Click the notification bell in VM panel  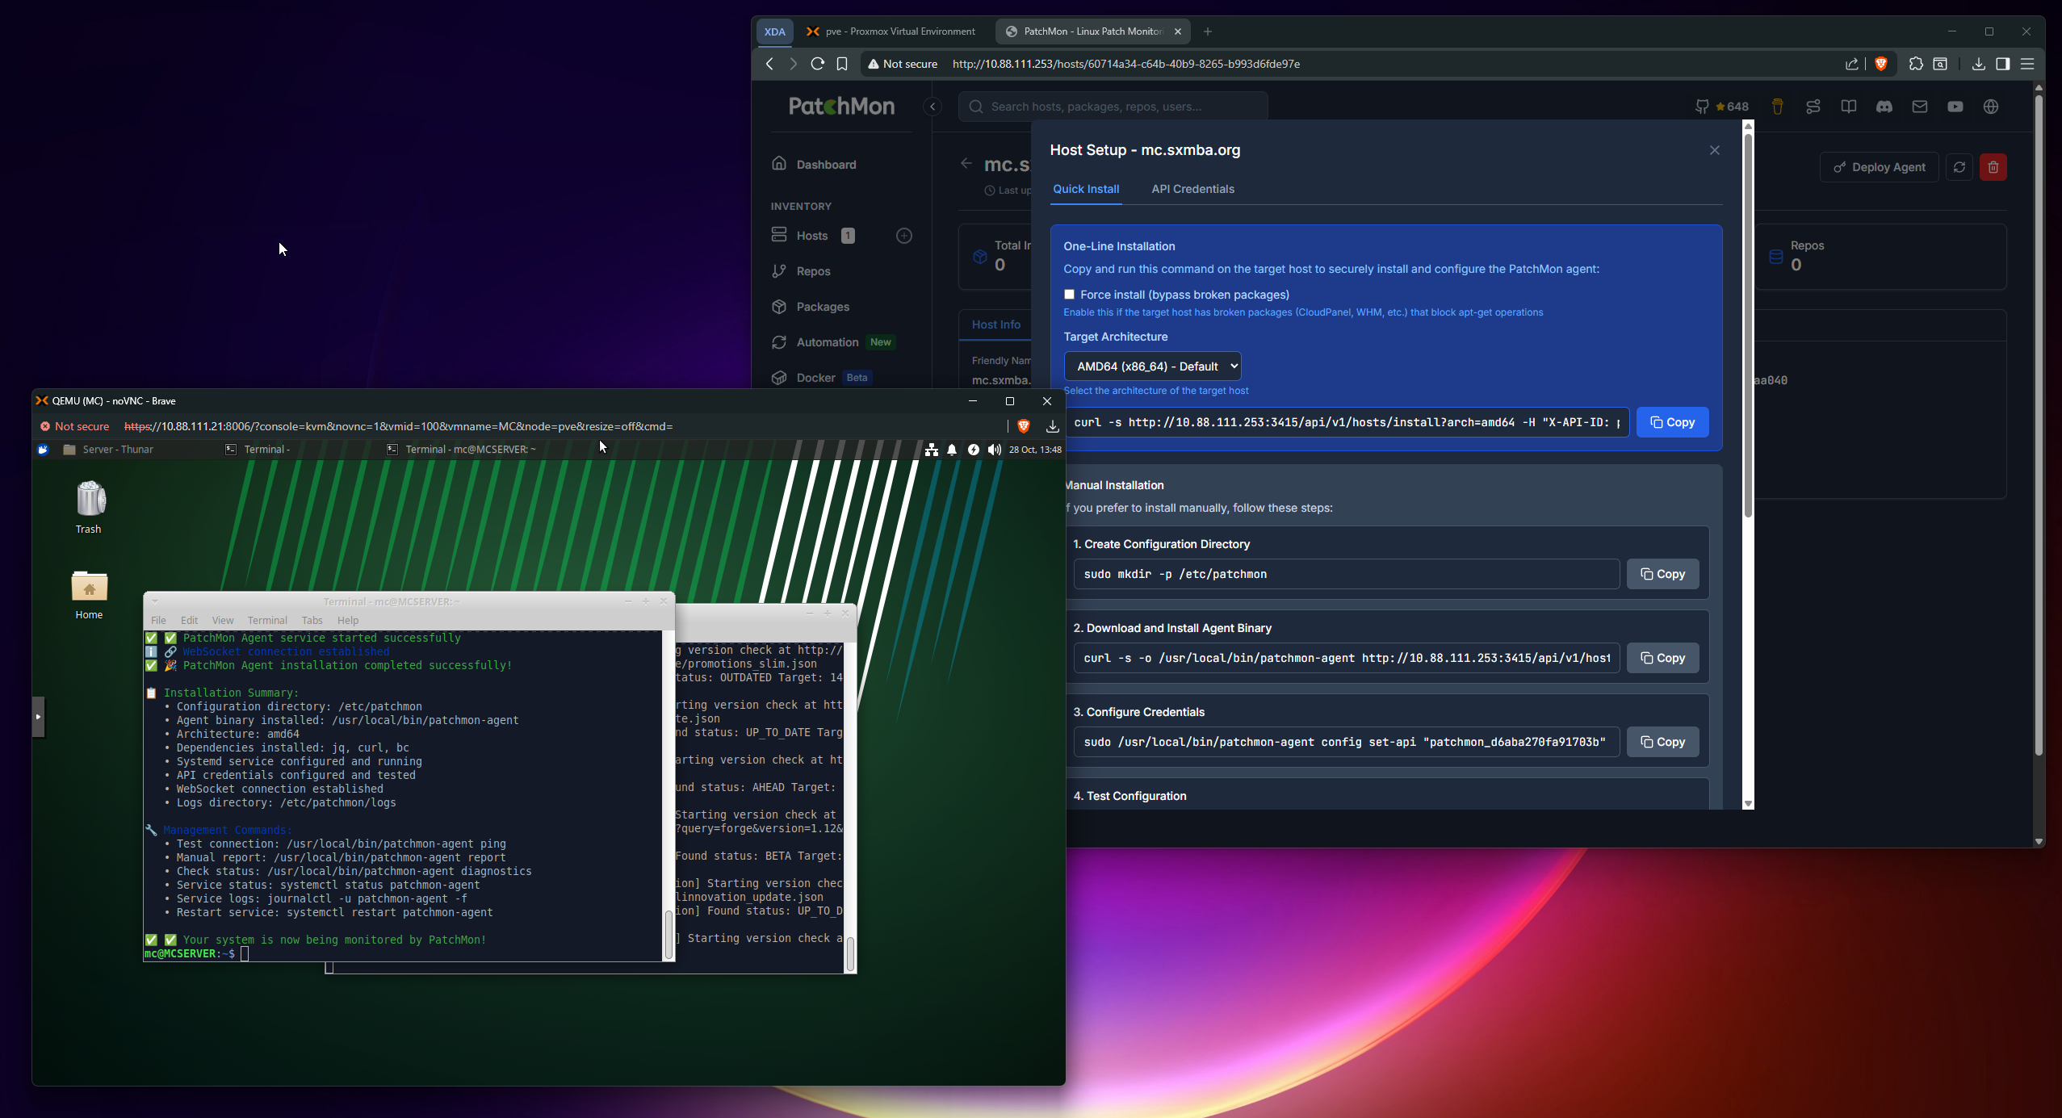[952, 450]
